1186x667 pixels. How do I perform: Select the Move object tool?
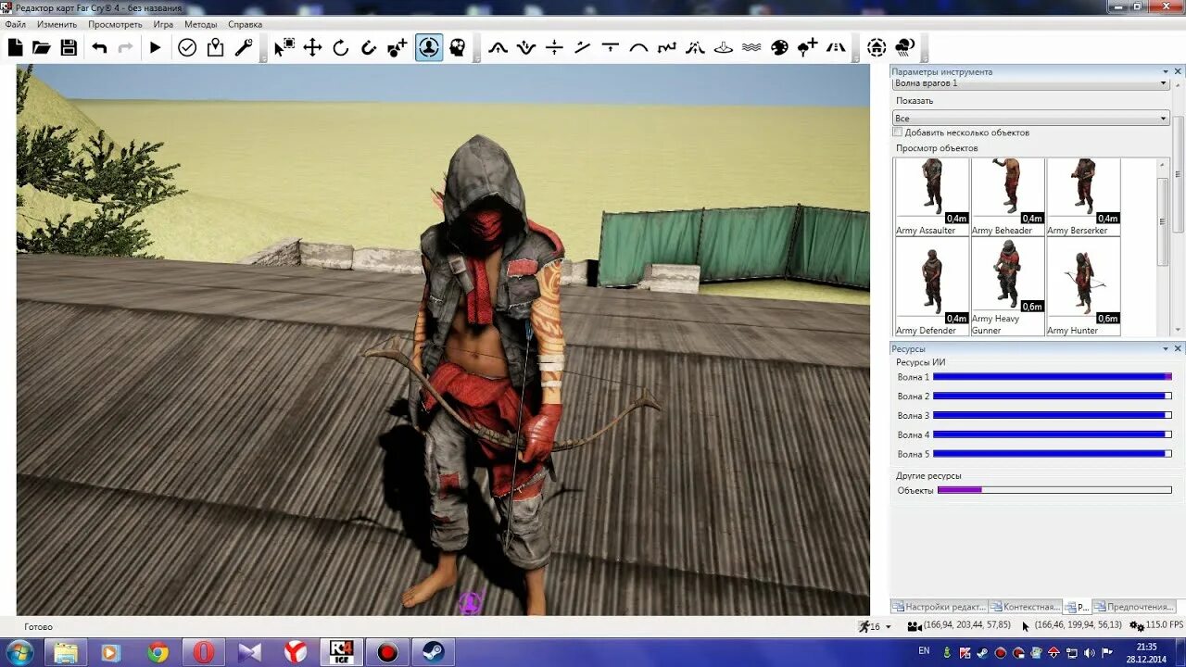click(313, 47)
